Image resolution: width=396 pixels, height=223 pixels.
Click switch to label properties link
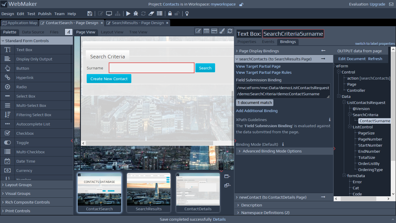tap(375, 44)
